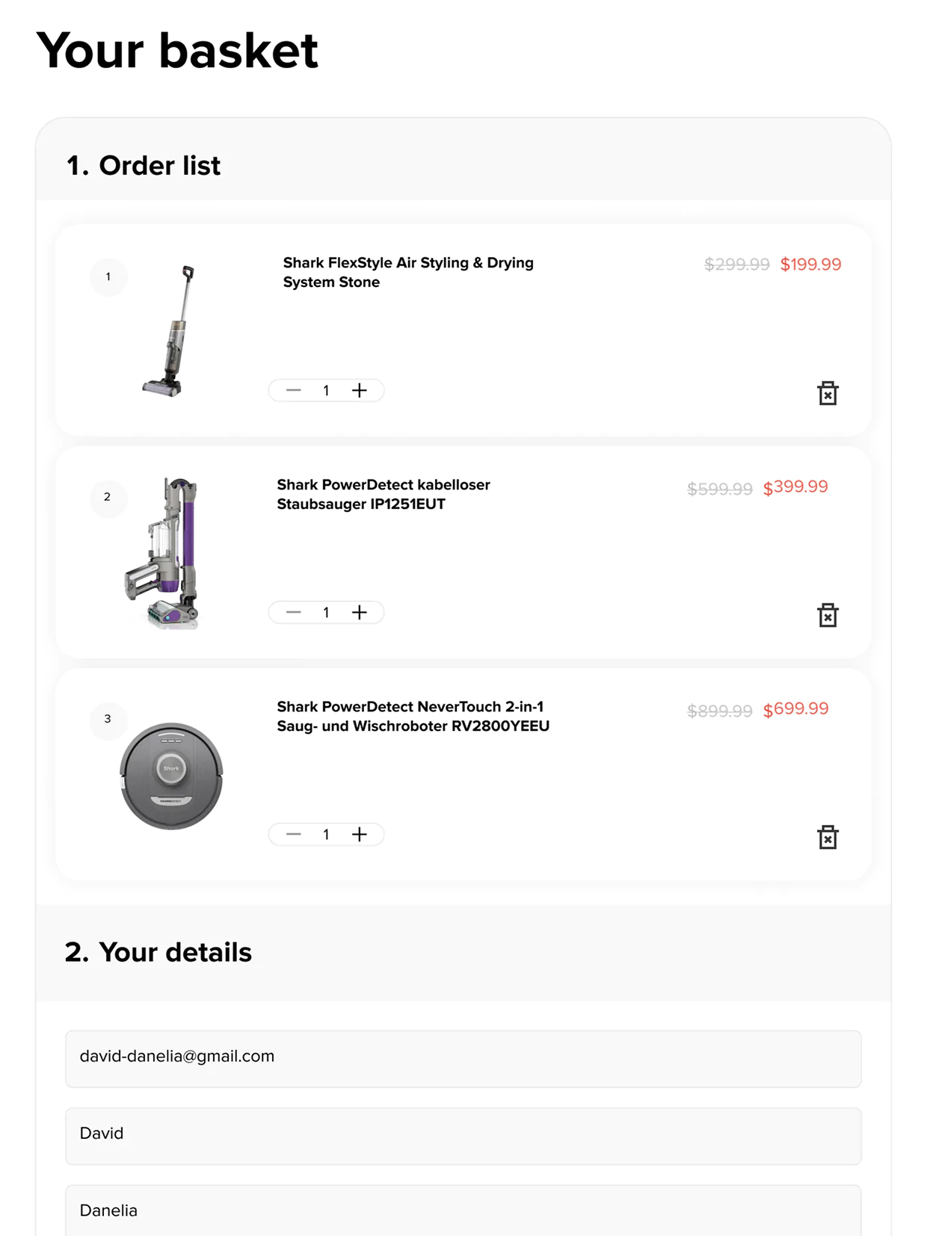Open the purple cordless vacuum thumbnail
The height and width of the screenshot is (1236, 927).
163,553
